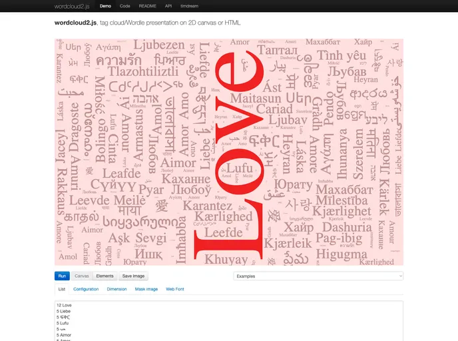Image resolution: width=458 pixels, height=341 pixels.
Task: Click the word Khuyay in the cloud
Action: [x=226, y=259]
